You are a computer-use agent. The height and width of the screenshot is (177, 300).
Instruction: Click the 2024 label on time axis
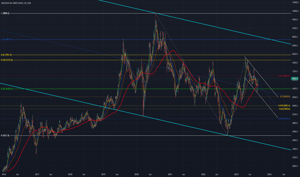[x=269, y=174]
